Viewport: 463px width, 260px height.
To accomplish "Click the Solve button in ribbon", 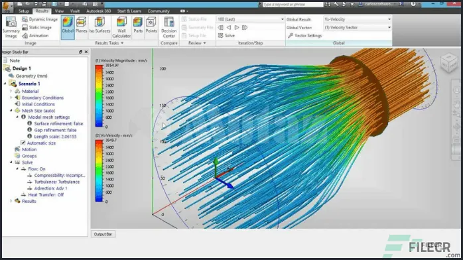I will [226, 36].
